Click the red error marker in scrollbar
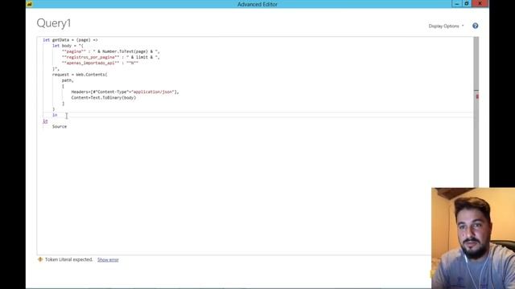 477,96
